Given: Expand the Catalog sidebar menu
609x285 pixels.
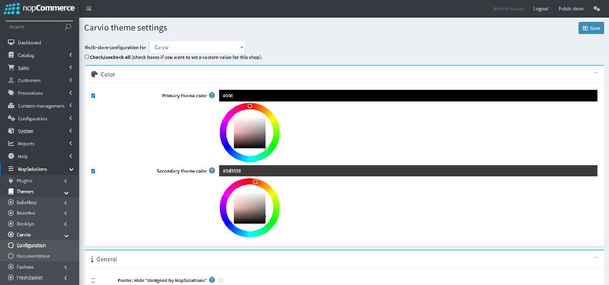Looking at the screenshot, I should tap(40, 55).
